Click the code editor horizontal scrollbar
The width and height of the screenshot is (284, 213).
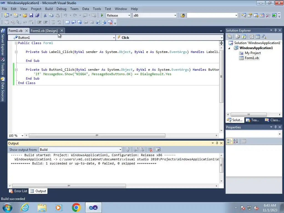(x=97, y=135)
